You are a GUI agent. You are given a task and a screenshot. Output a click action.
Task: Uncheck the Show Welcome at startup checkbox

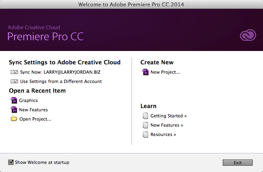[x=11, y=162]
